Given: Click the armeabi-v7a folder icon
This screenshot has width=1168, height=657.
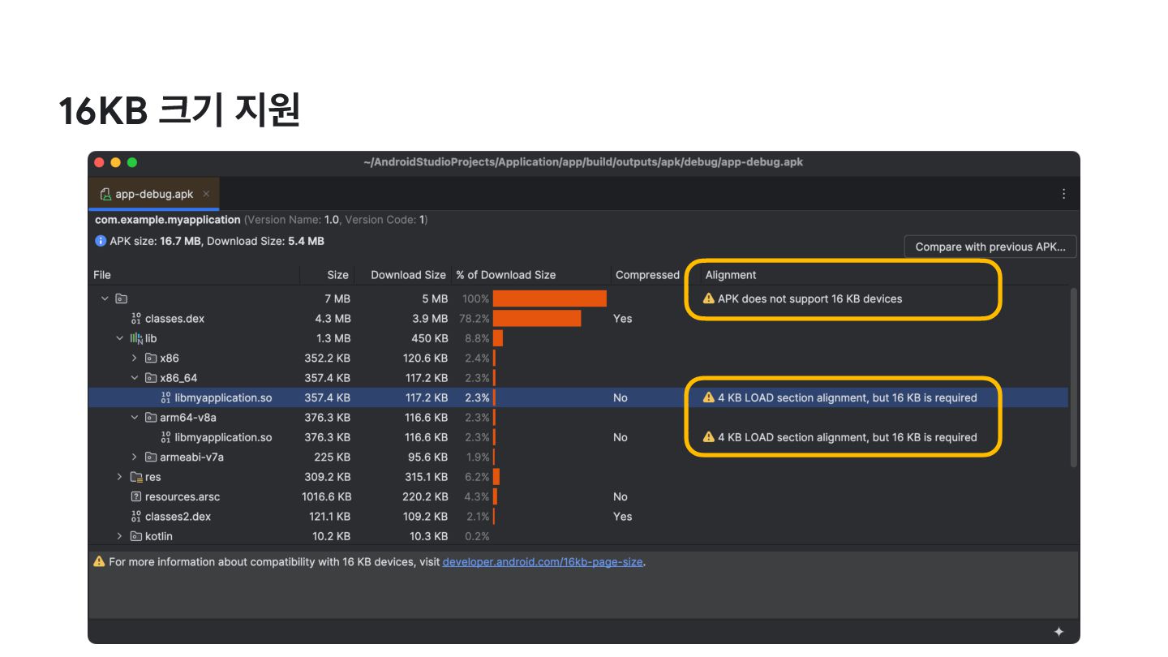Looking at the screenshot, I should pyautogui.click(x=150, y=457).
